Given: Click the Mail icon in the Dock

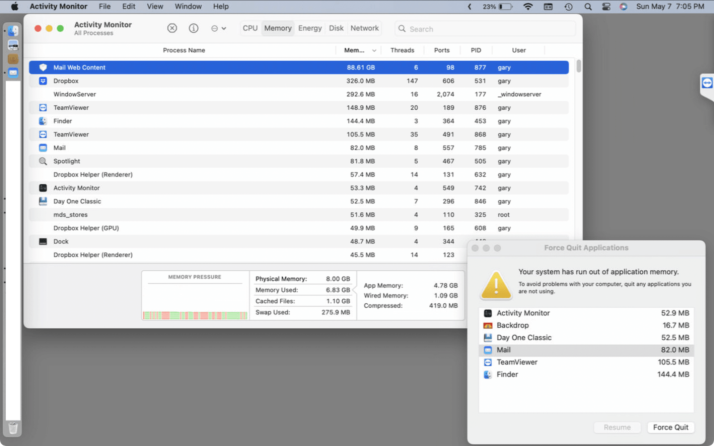Looking at the screenshot, I should coord(13,72).
